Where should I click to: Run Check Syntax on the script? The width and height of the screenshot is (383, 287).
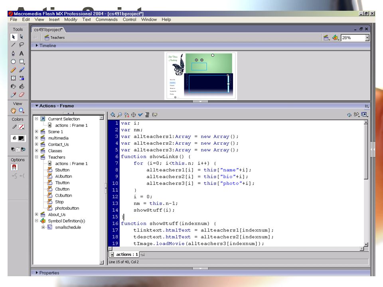[140, 114]
